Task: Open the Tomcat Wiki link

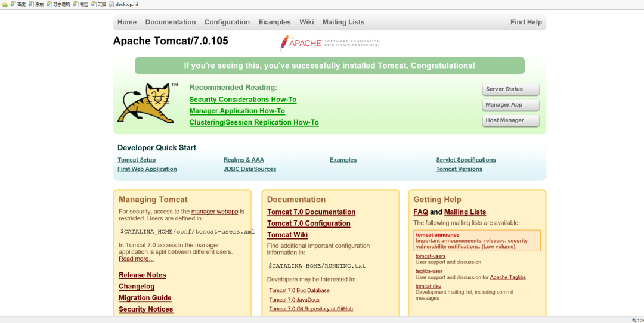Action: (x=287, y=235)
